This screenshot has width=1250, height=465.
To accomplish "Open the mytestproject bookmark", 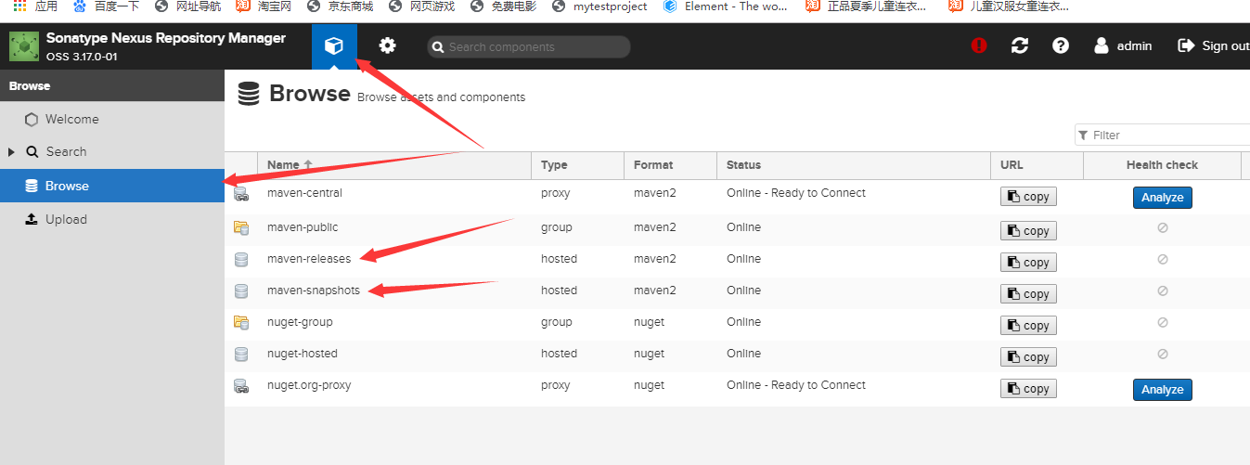I will (x=599, y=6).
